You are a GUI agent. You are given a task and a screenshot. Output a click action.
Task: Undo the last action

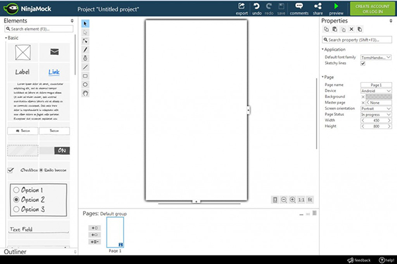point(257,9)
